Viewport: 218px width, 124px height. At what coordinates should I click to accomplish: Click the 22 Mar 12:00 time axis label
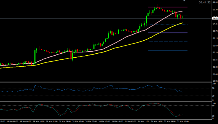(182, 122)
